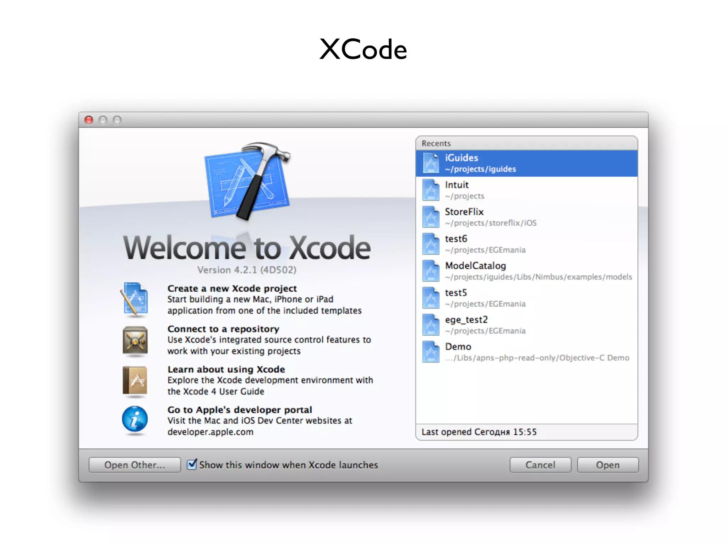
Task: Open Learn about using Xcode link
Action: point(226,369)
